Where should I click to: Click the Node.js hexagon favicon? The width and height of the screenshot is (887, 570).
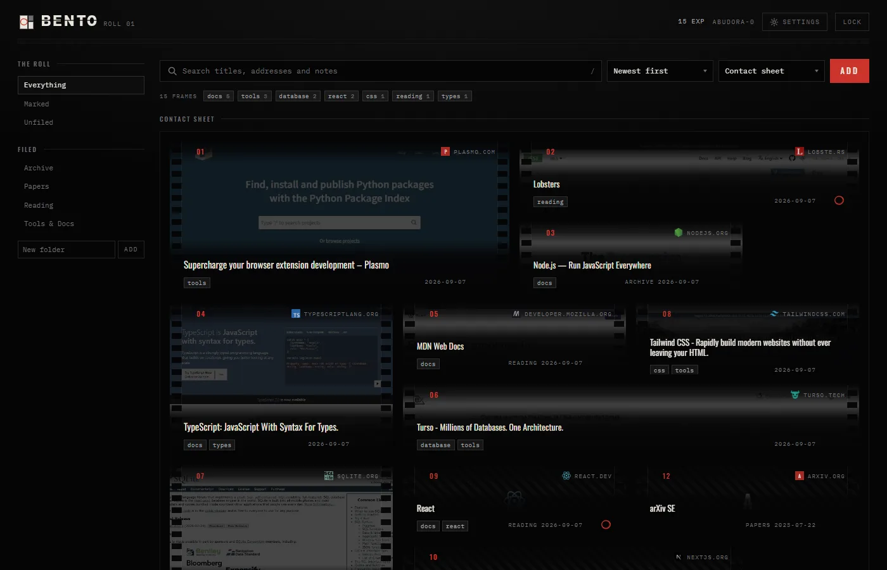pyautogui.click(x=679, y=233)
